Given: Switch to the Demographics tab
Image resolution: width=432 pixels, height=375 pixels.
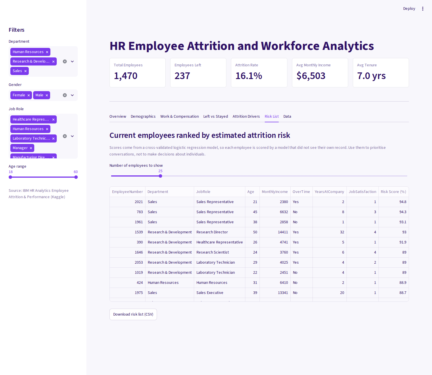Looking at the screenshot, I should pos(143,117).
